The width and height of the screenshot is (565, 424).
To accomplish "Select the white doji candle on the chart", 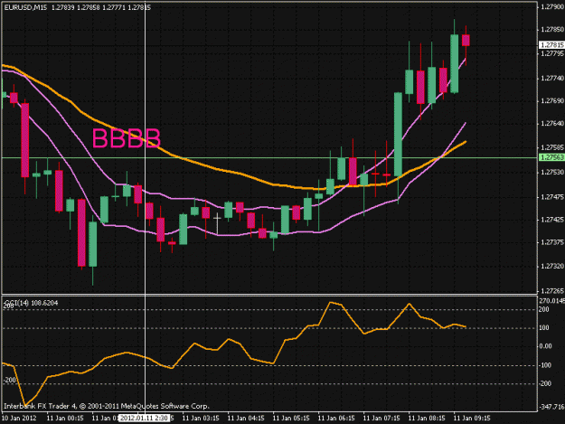I will [217, 223].
